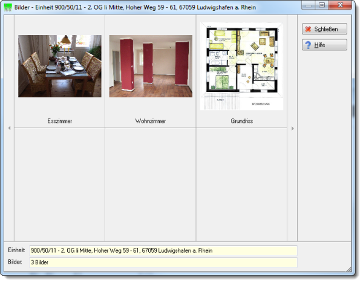Go to the previous images with the left arrow
Image resolution: width=363 pixels, height=283 pixels.
(9, 128)
